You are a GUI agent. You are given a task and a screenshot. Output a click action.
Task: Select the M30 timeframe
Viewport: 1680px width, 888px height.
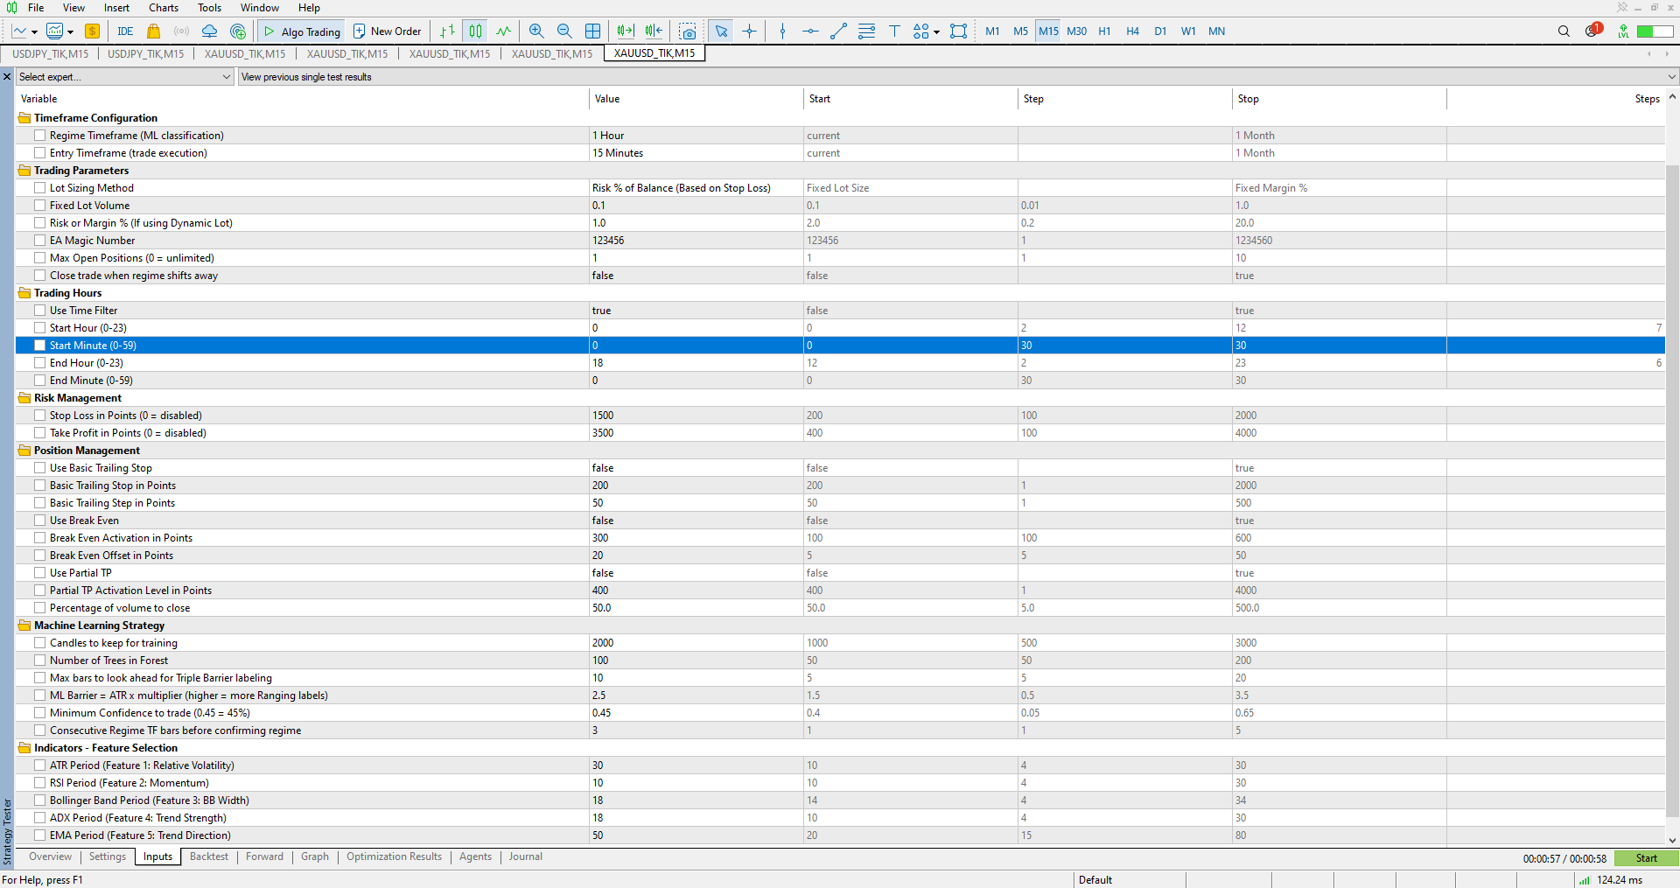click(1076, 31)
